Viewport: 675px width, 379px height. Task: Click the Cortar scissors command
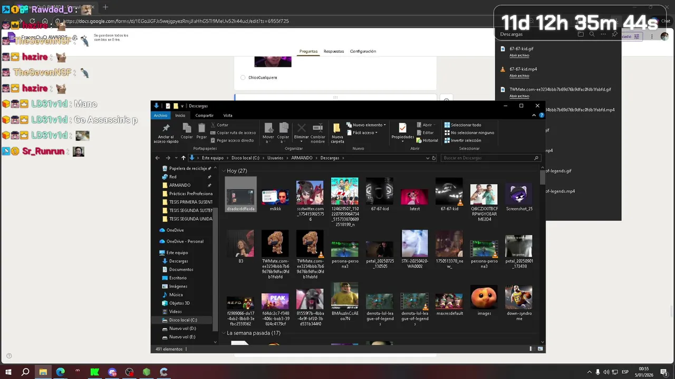(219, 125)
